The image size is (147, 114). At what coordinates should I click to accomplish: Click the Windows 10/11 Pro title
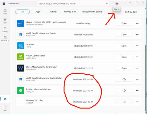34,100
